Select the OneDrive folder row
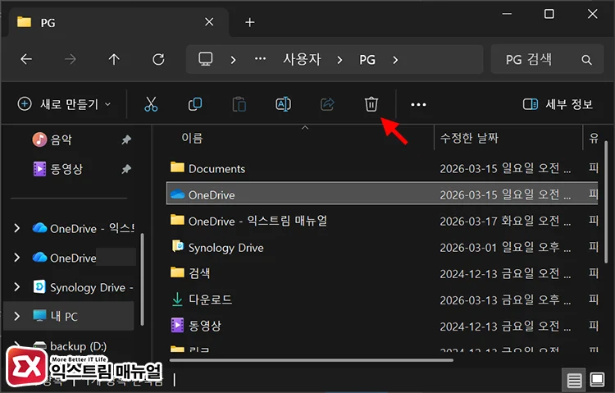The image size is (615, 393). tap(382, 193)
